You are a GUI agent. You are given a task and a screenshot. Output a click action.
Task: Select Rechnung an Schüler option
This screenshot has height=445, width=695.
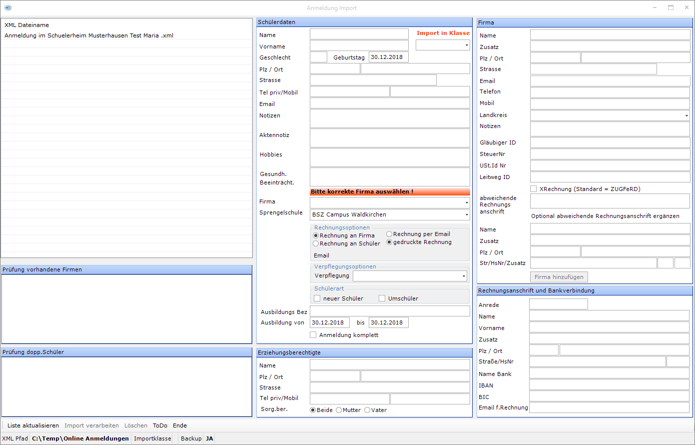point(316,243)
